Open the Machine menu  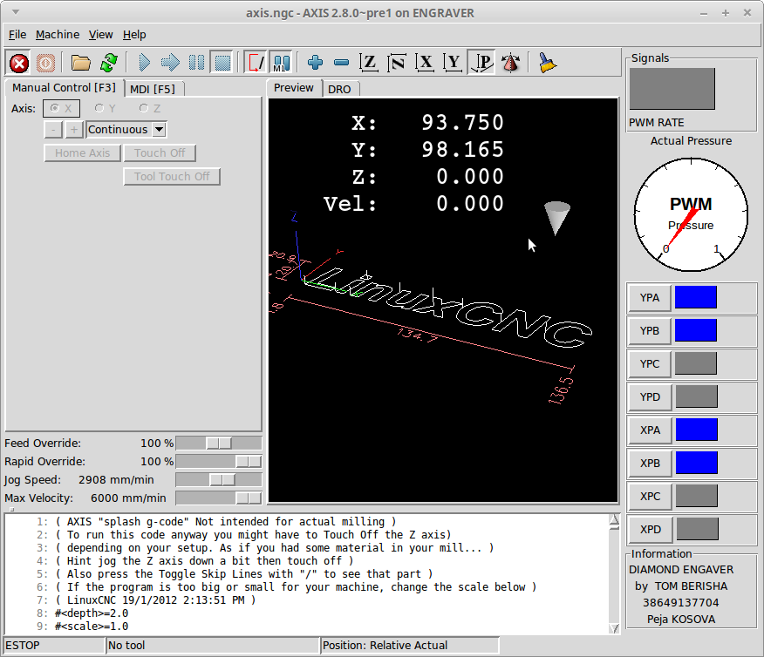click(x=58, y=35)
